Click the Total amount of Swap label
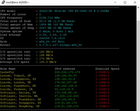The image size is (140, 111). click(x=17, y=28)
